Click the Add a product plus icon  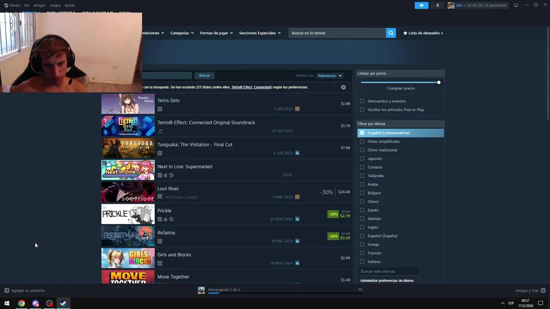point(6,291)
